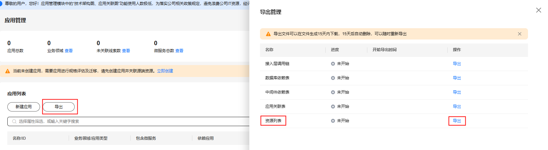
Task: Close the 导出管理 drawer panel
Action: coord(538,10)
